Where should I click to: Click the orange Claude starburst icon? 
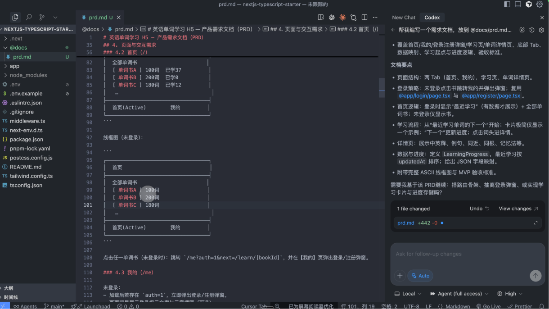pyautogui.click(x=342, y=17)
